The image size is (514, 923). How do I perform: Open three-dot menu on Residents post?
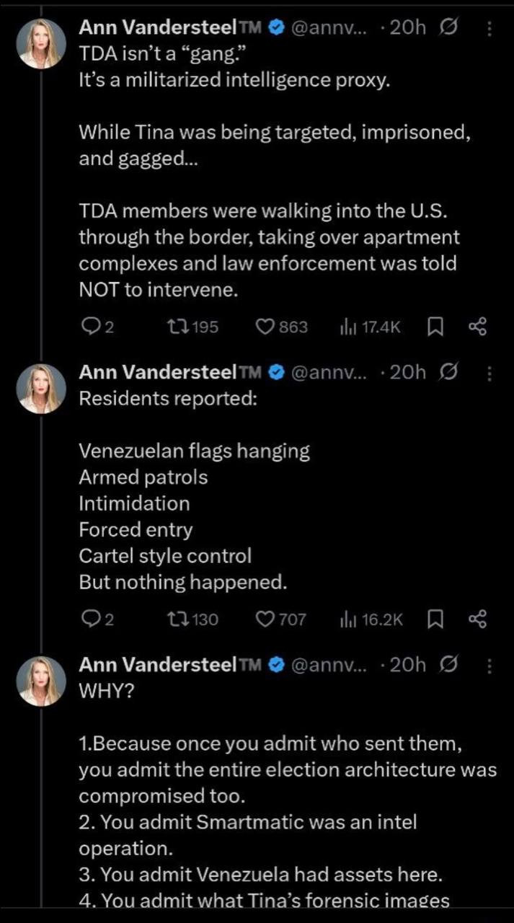pos(489,373)
